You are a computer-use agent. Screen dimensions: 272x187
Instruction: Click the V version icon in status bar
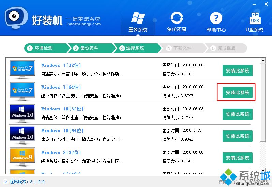5,182
